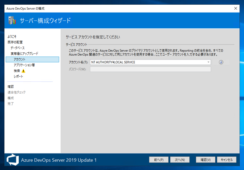
Task: Open the アカウント名 dropdown arrow
Action: [x=208, y=62]
